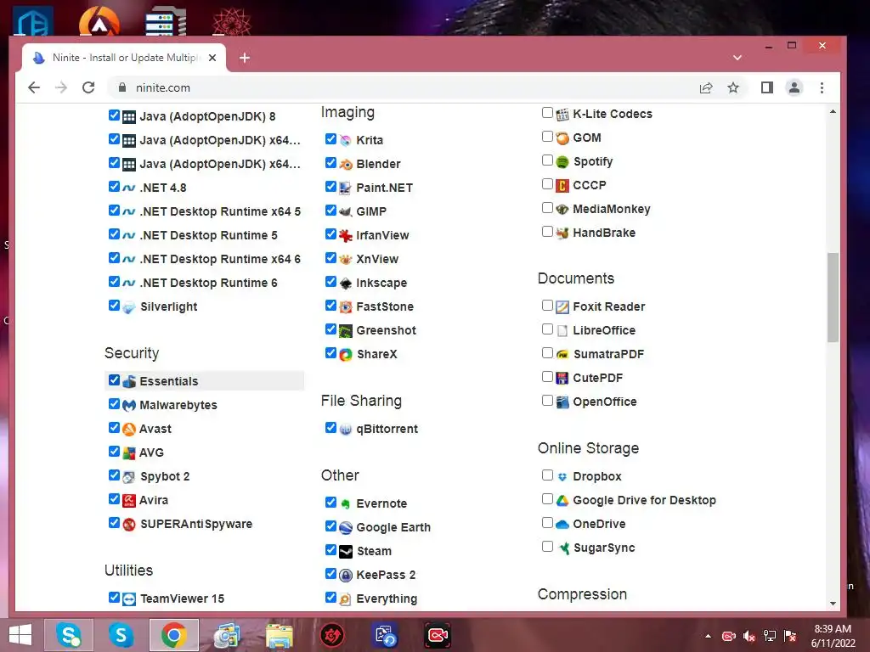Click the CutePDF label
This screenshot has width=870, height=652.
(x=597, y=378)
